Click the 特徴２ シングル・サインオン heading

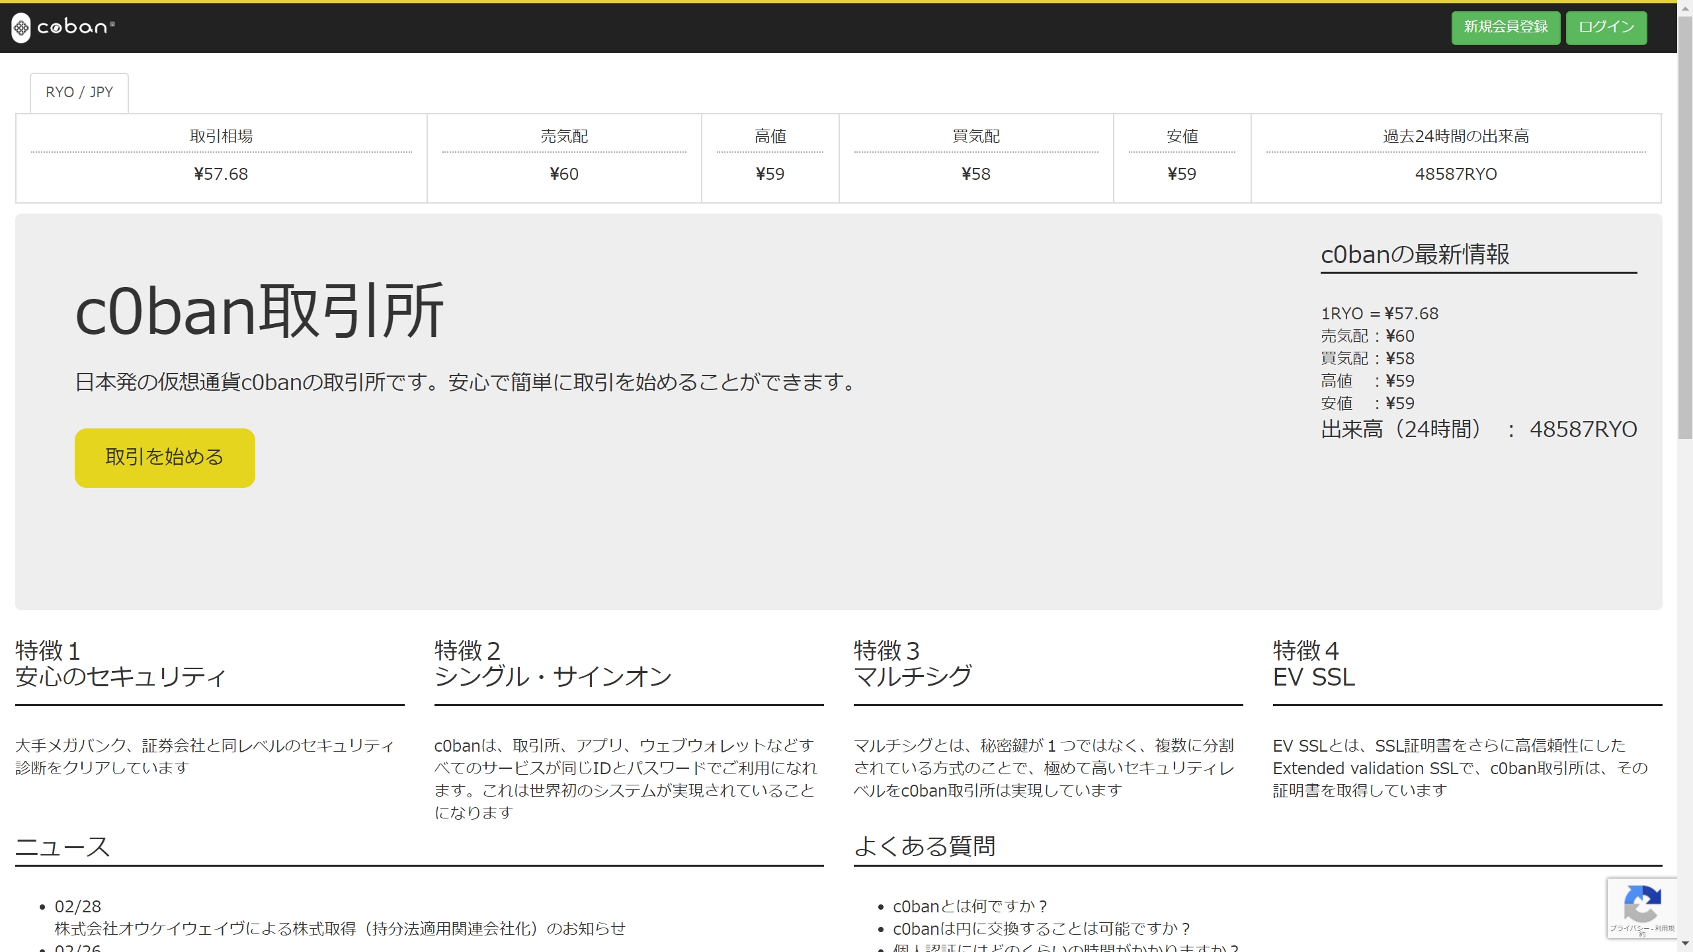pos(553,664)
